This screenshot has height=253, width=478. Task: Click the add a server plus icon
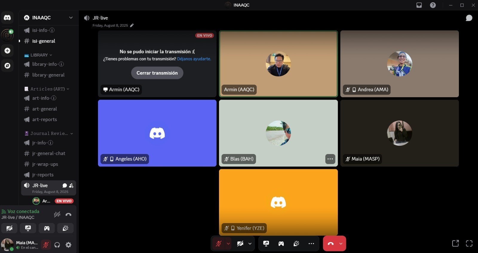(x=7, y=51)
